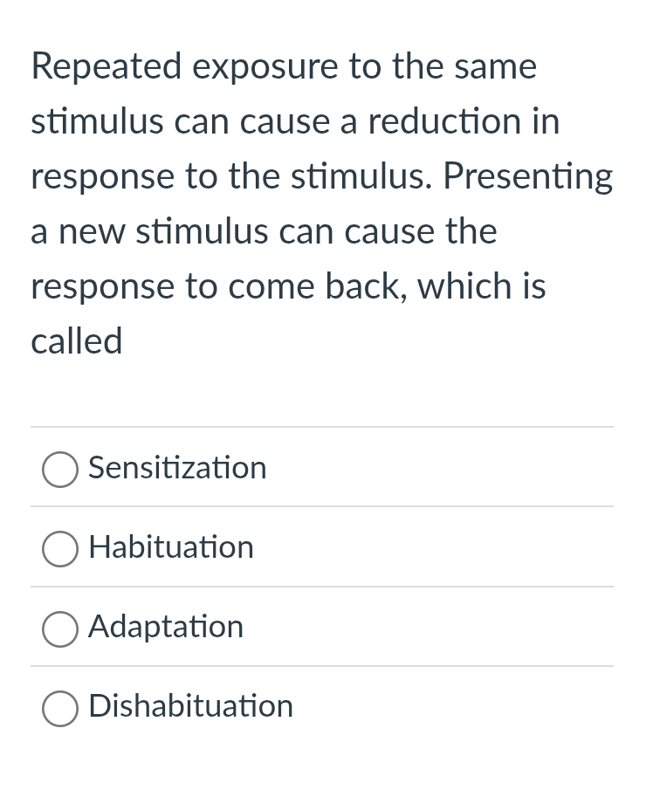
Task: Click the Adaptation answer label text
Action: click(165, 627)
